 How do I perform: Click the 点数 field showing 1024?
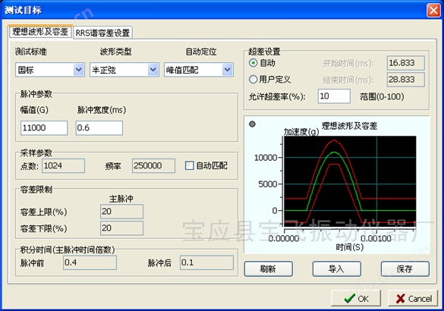pyautogui.click(x=63, y=165)
